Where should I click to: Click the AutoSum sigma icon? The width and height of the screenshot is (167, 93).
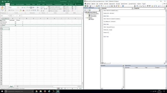72,7
